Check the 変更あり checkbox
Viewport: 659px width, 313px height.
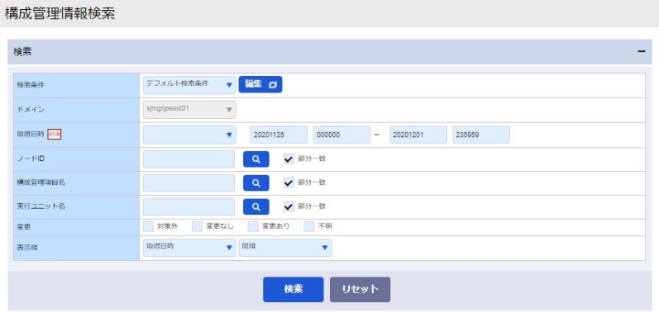[253, 226]
